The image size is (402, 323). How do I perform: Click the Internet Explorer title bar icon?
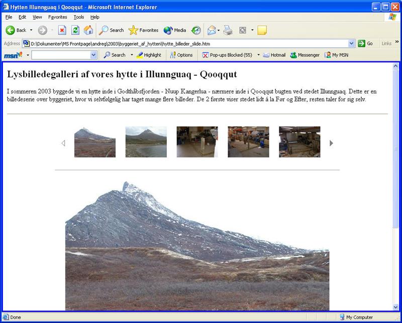click(6, 7)
